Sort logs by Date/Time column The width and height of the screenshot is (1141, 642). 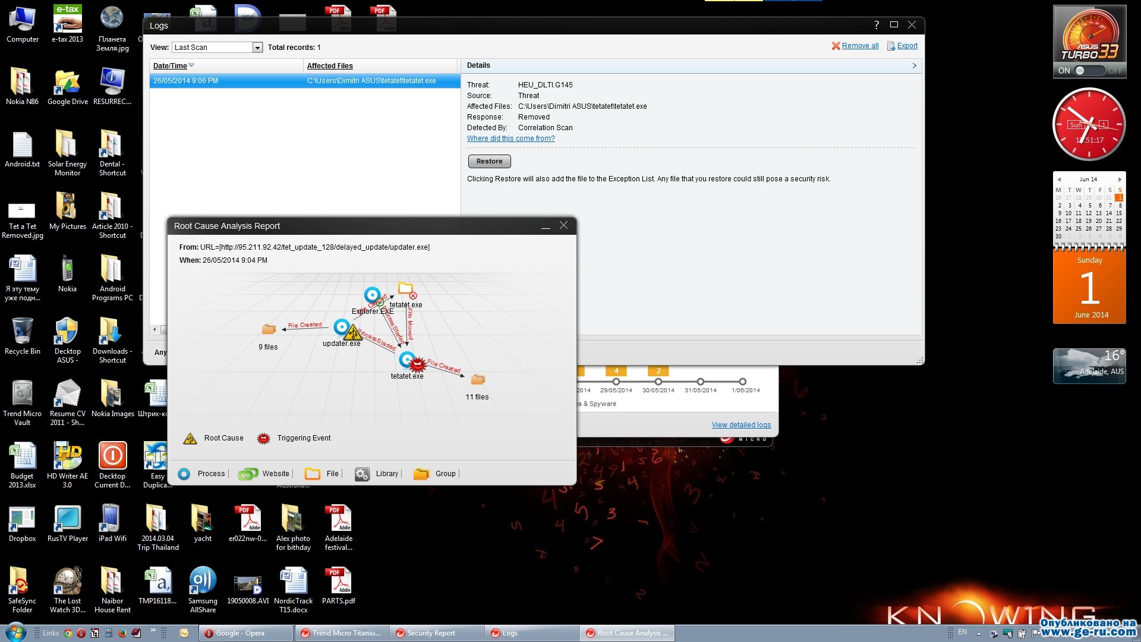[x=171, y=66]
